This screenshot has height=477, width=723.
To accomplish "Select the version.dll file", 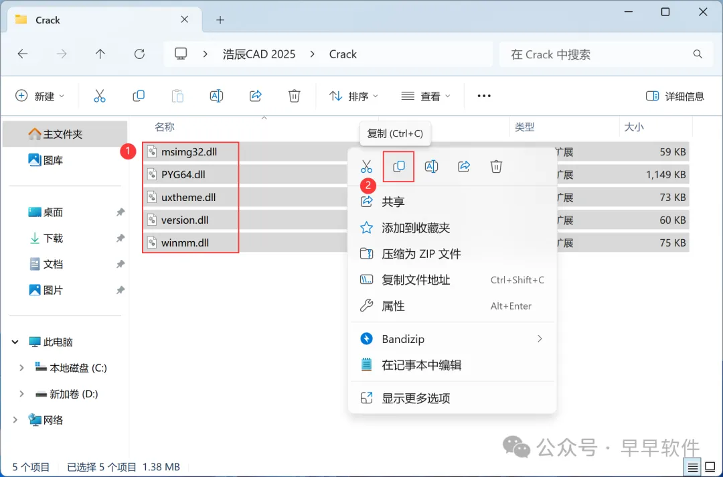I will 185,220.
